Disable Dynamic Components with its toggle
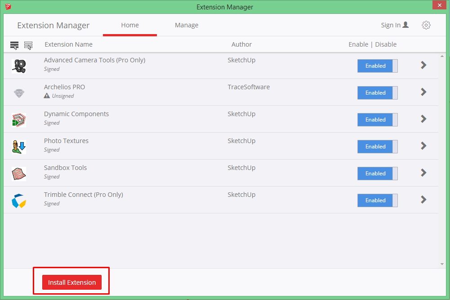450x300 pixels. pyautogui.click(x=377, y=120)
